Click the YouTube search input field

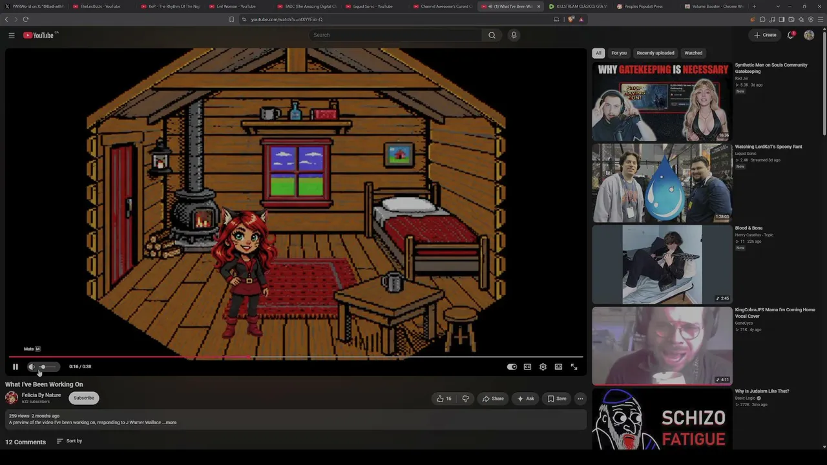pos(395,35)
